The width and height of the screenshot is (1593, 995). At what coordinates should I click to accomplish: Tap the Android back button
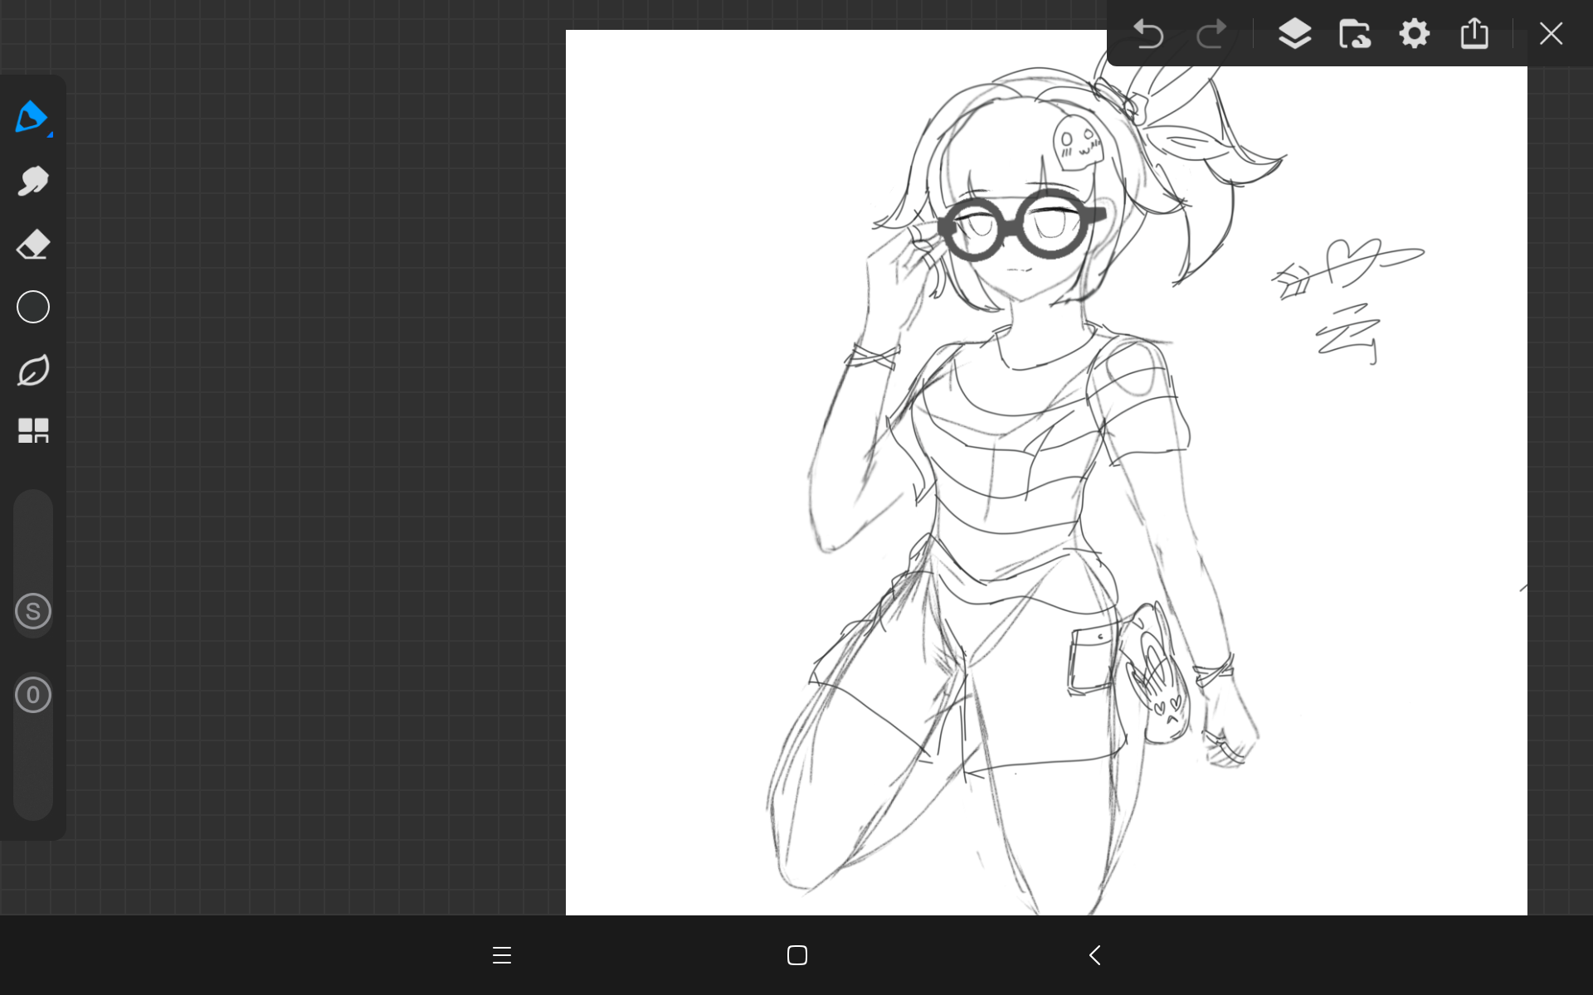point(1094,955)
